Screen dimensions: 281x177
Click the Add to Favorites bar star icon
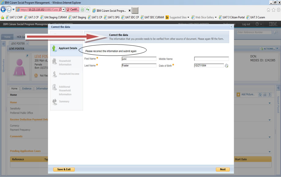click(x=2, y=17)
